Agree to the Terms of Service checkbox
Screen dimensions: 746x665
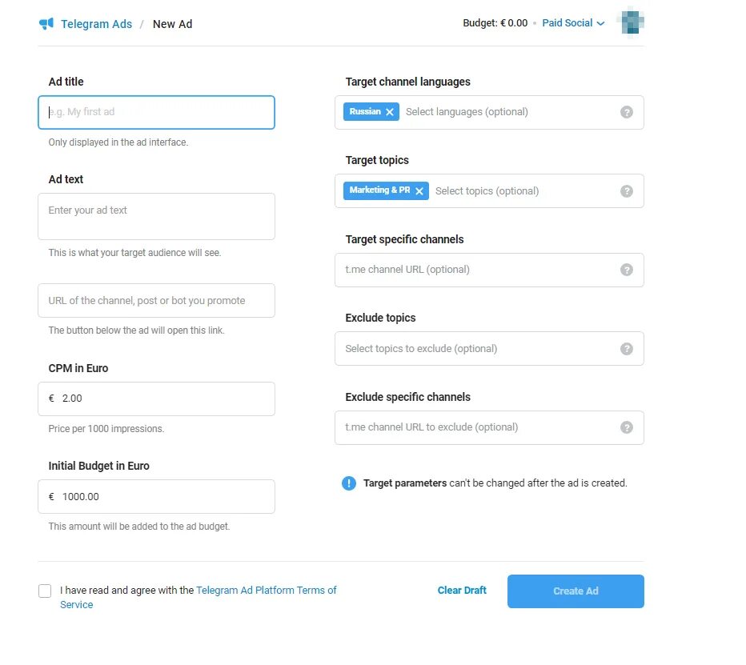point(45,591)
